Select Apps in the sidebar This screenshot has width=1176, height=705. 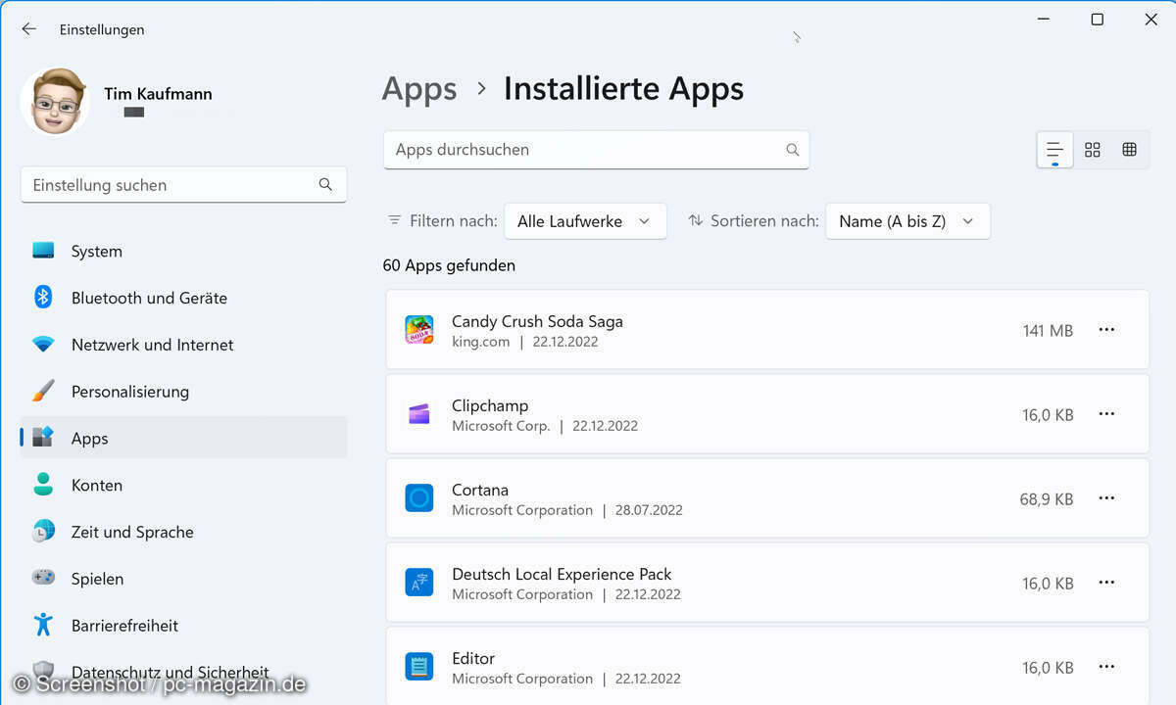183,439
